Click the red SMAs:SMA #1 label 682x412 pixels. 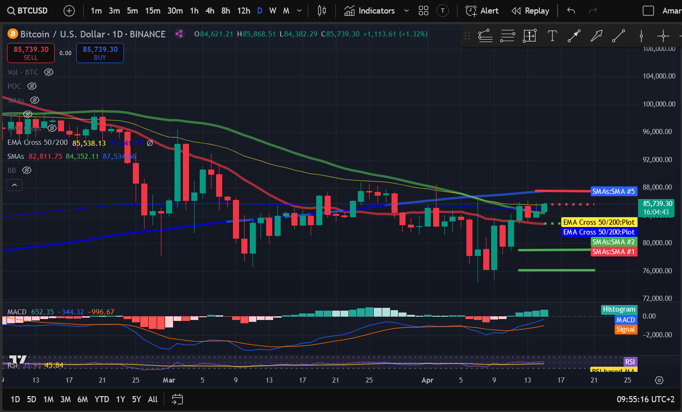(x=613, y=252)
